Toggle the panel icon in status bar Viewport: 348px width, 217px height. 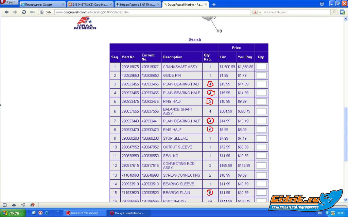[x=5, y=205]
